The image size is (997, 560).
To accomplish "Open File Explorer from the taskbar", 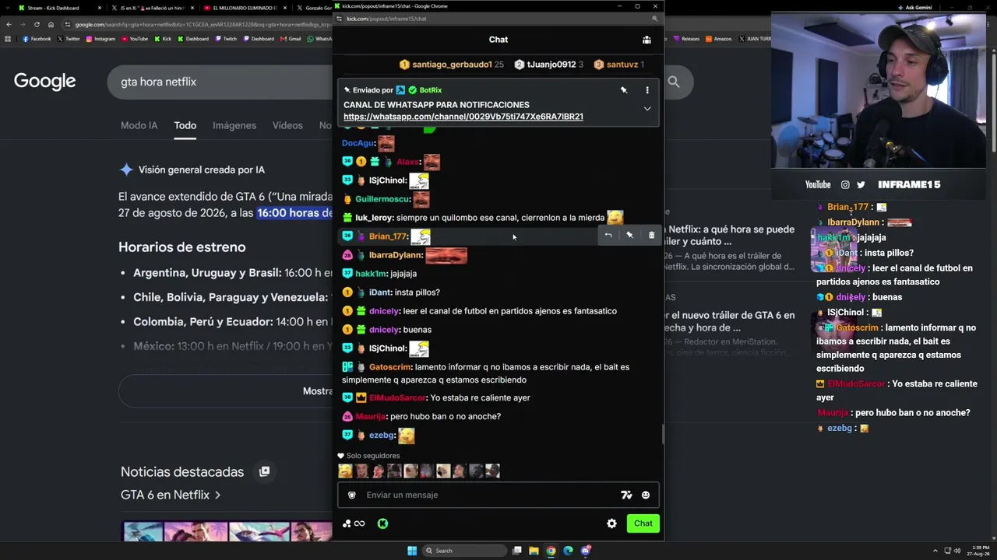I will 534,551.
